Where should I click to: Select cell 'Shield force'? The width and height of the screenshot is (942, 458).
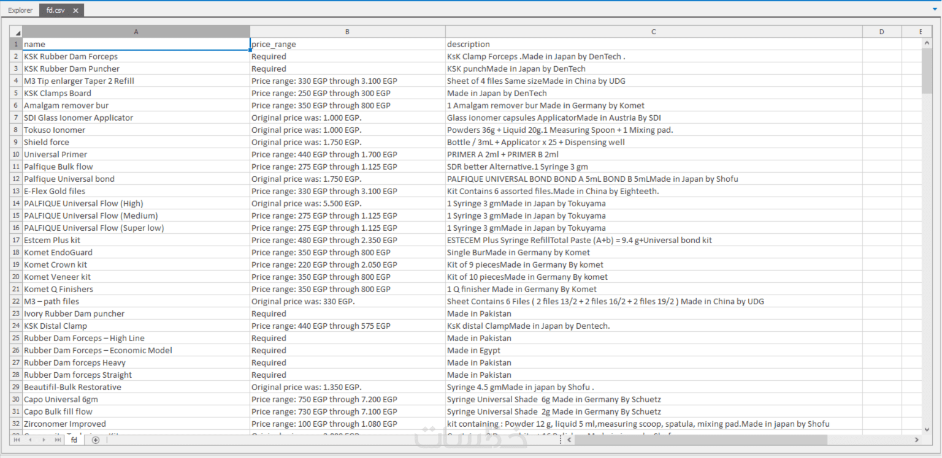coord(136,142)
